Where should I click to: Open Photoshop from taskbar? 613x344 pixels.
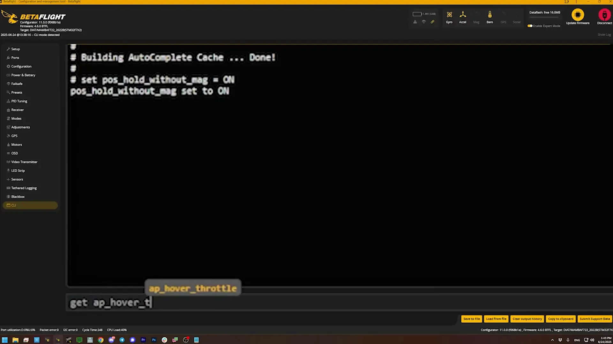[154, 340]
